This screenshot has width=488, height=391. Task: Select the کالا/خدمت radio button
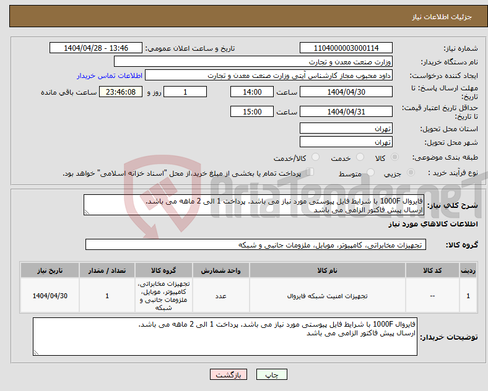pyautogui.click(x=315, y=157)
